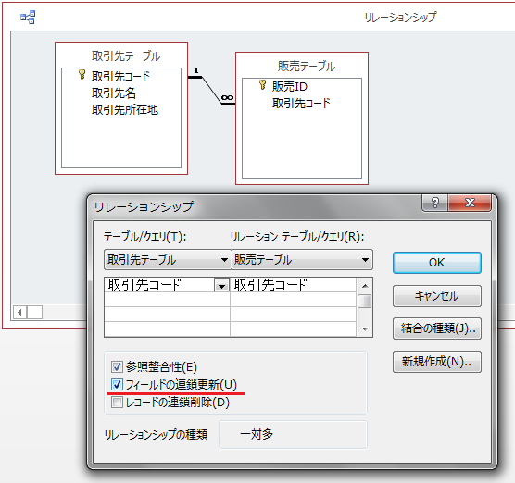Select 取引先所在地 field in 取引先テーブル
The height and width of the screenshot is (483, 515).
click(125, 109)
